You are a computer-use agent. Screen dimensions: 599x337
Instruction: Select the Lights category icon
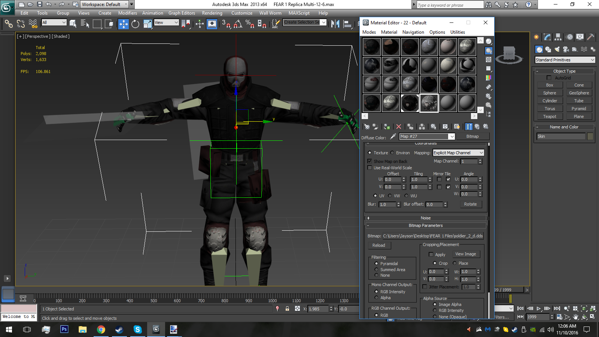(x=557, y=49)
